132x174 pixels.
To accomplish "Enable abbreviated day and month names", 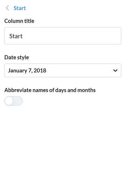I will [x=14, y=101].
